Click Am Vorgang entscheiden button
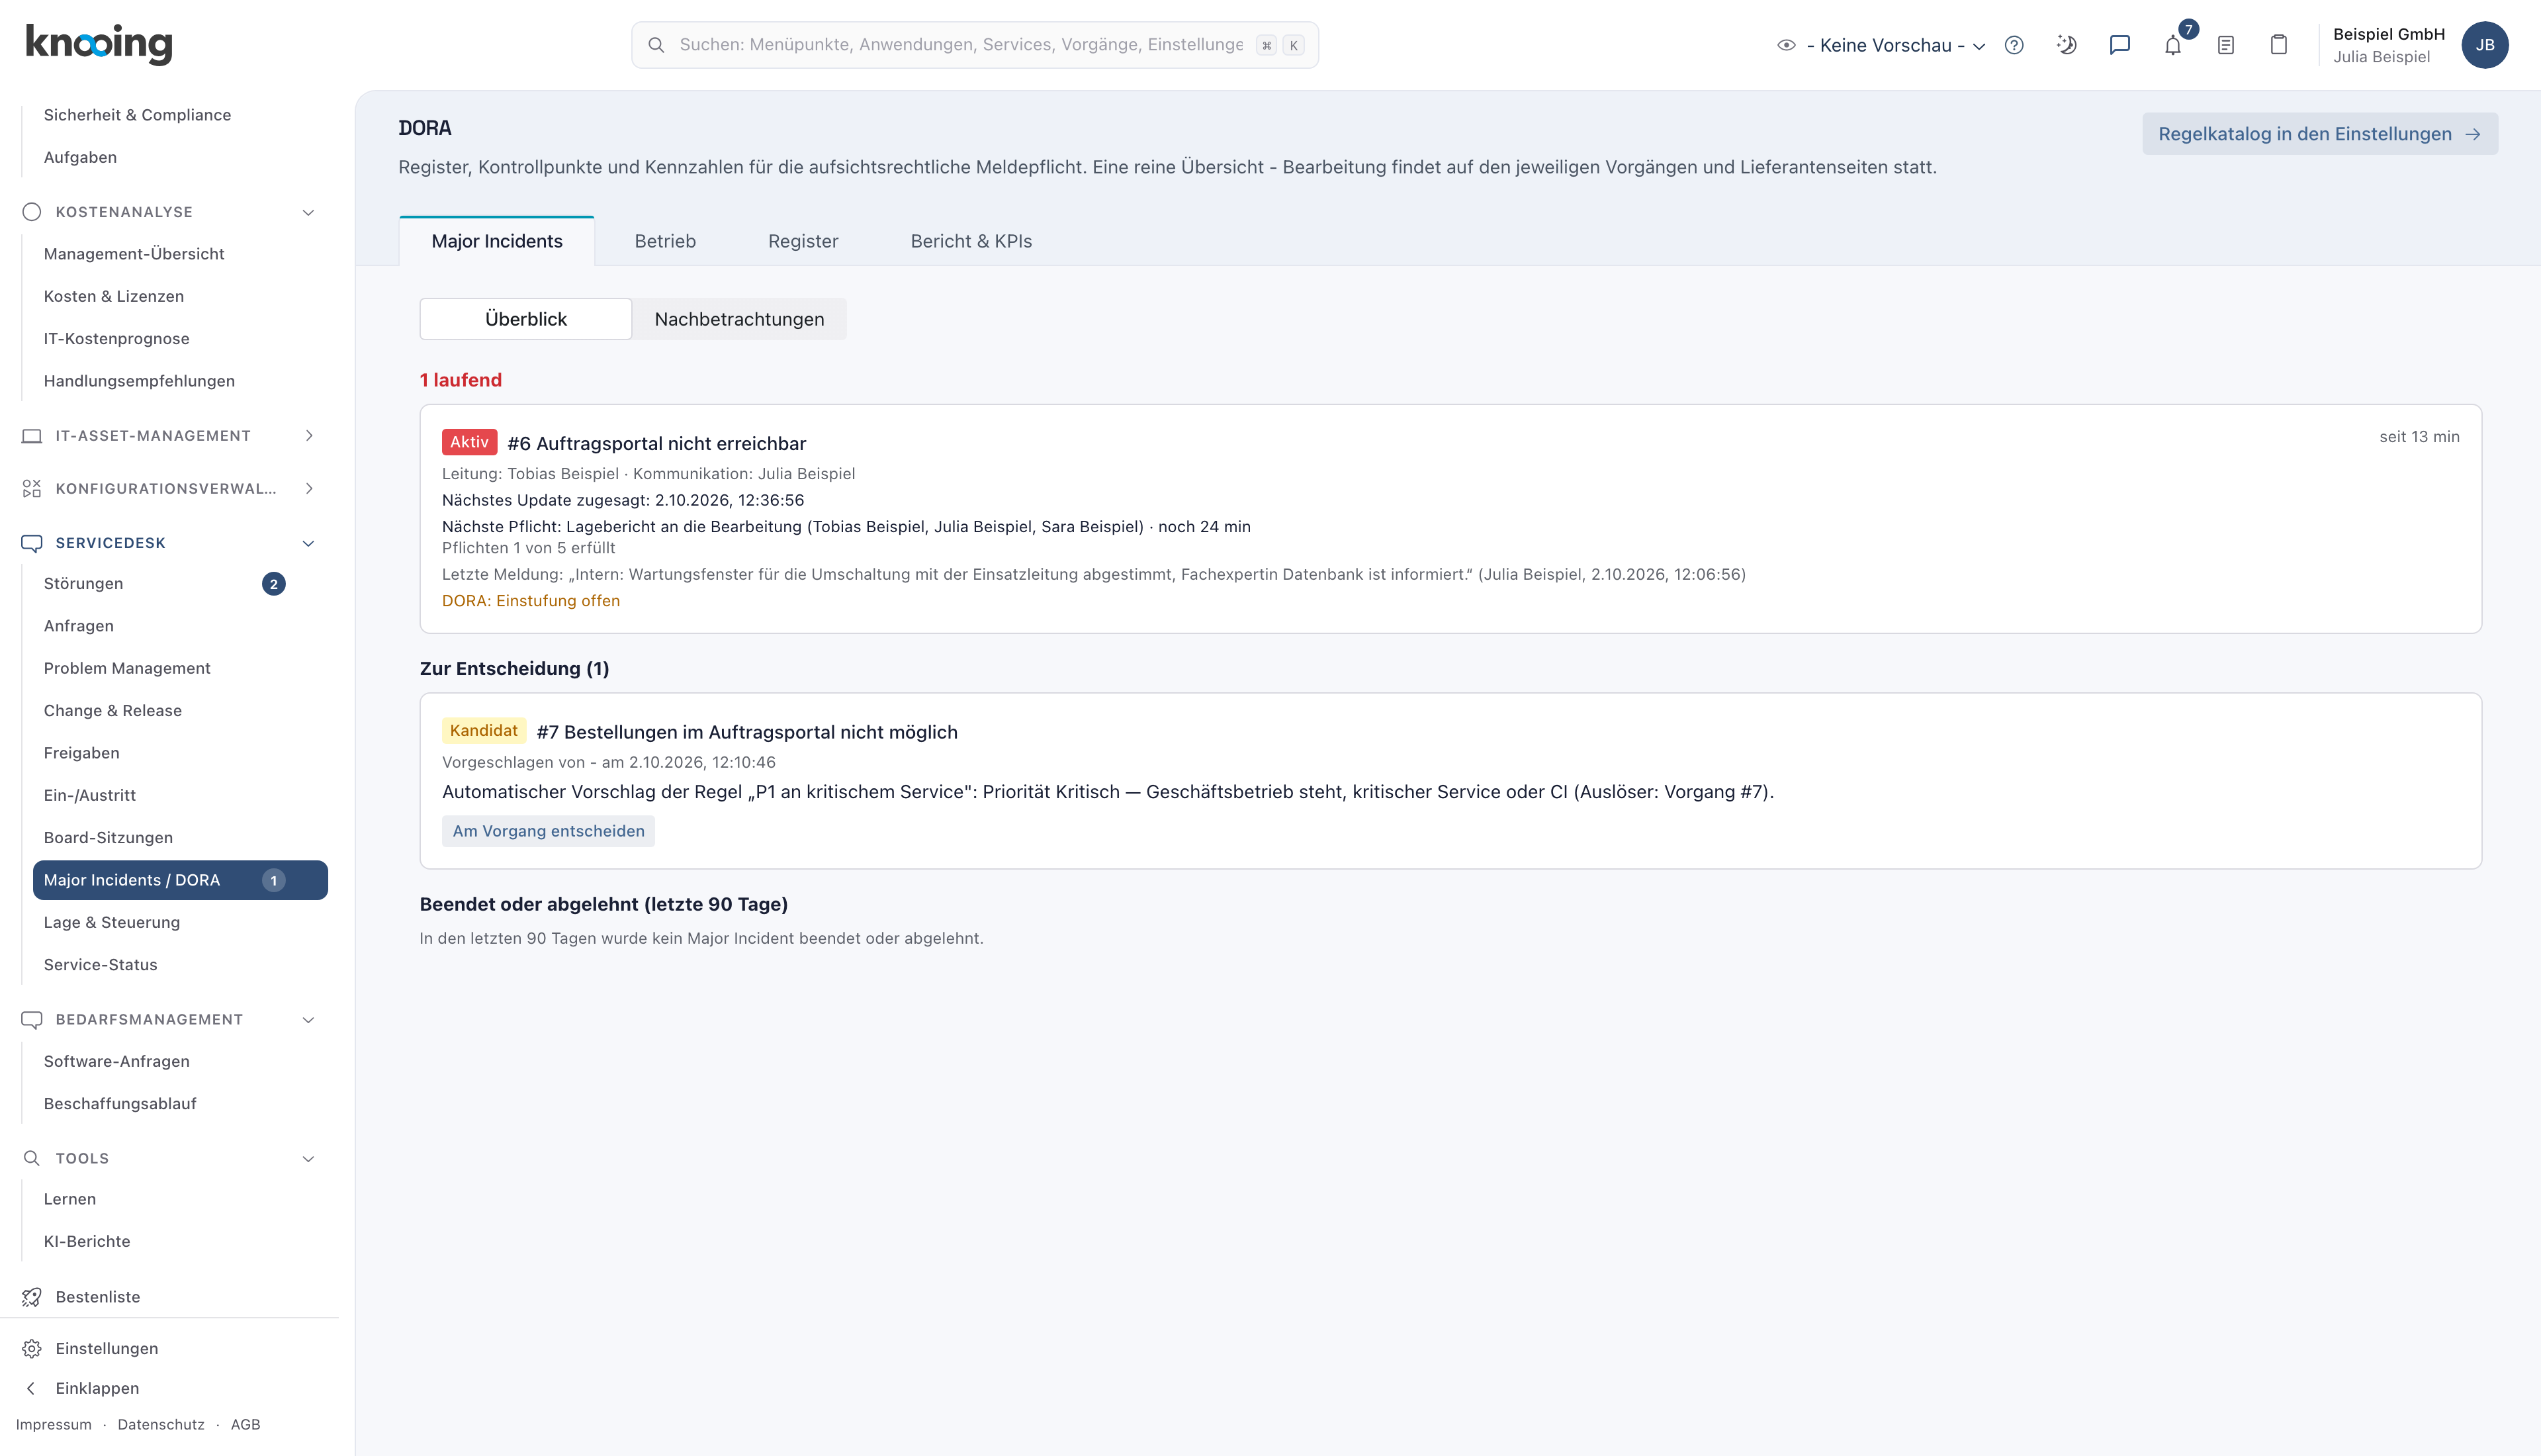This screenshot has width=2541, height=1456. (549, 831)
